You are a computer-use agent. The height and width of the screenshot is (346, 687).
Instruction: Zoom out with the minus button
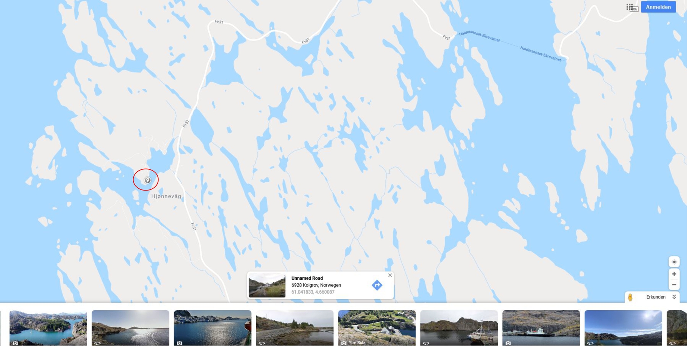pyautogui.click(x=674, y=285)
